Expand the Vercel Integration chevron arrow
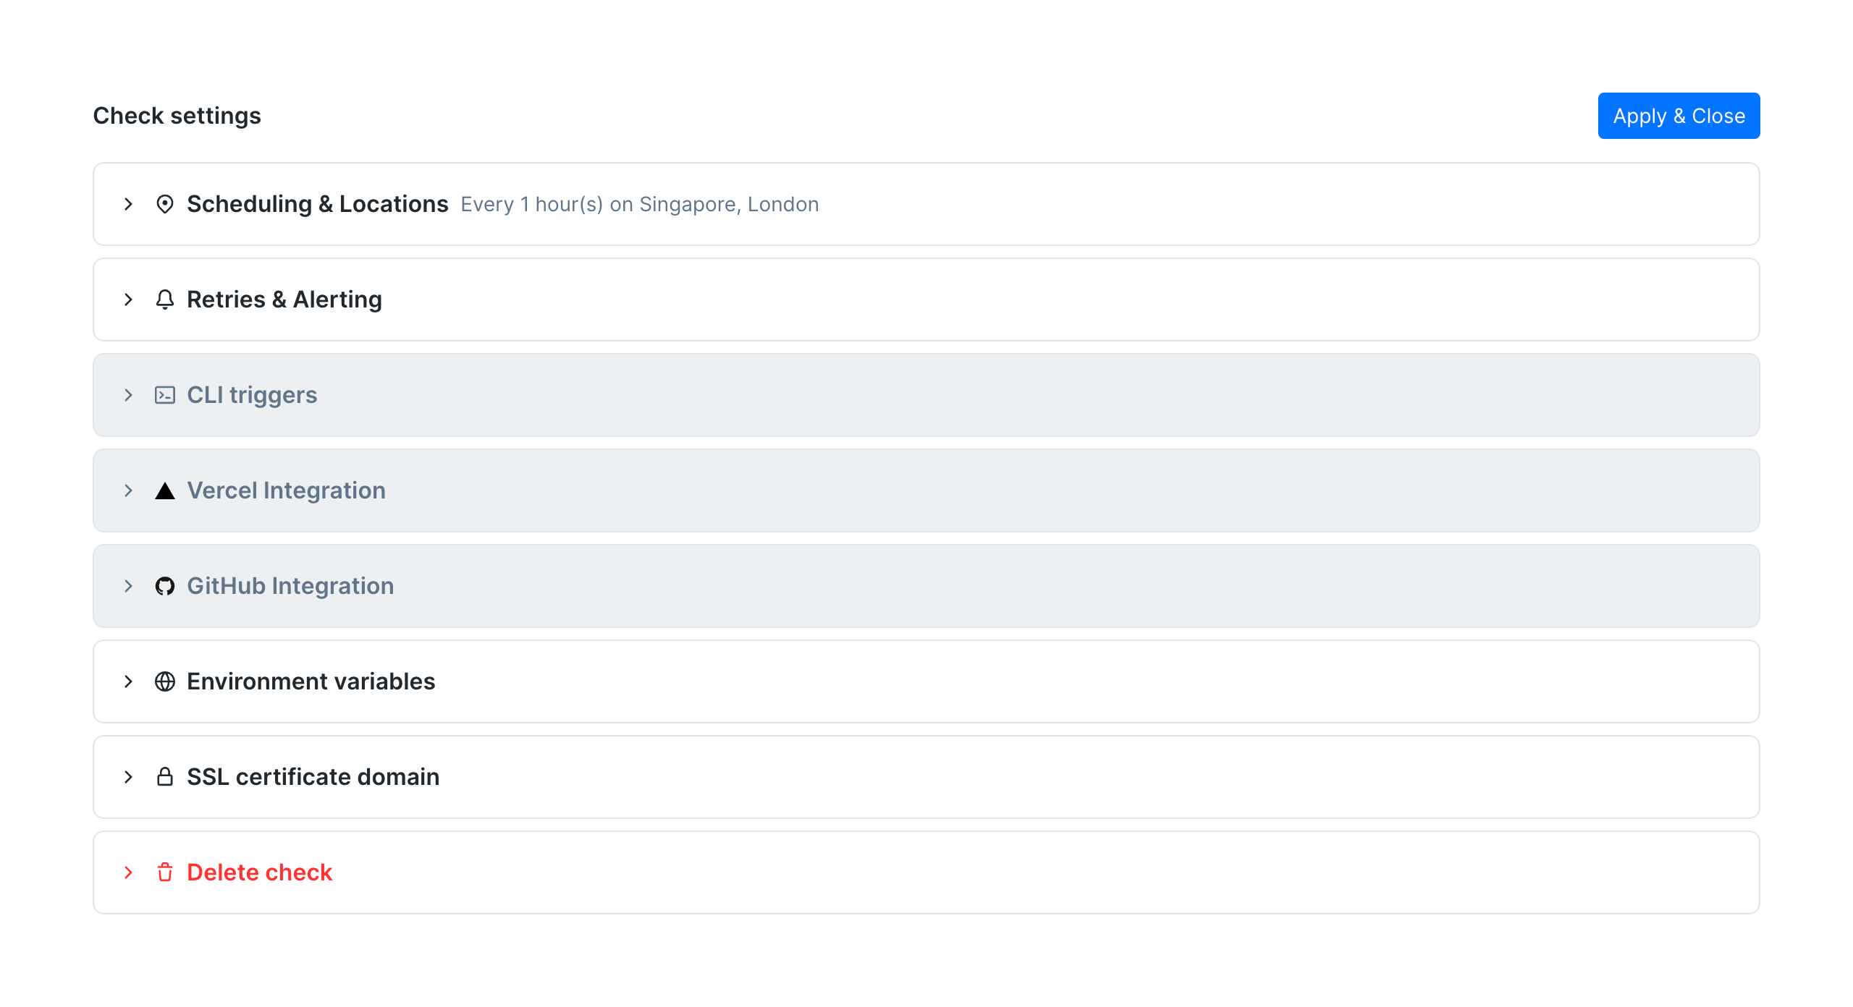The width and height of the screenshot is (1853, 1007). (x=128, y=490)
